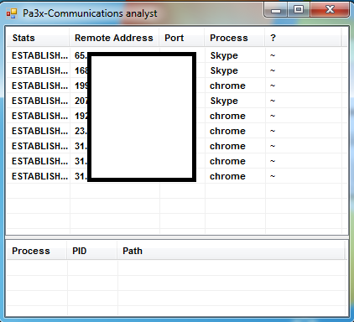Sort by the Stats column header
354x322 pixels.
(38, 38)
